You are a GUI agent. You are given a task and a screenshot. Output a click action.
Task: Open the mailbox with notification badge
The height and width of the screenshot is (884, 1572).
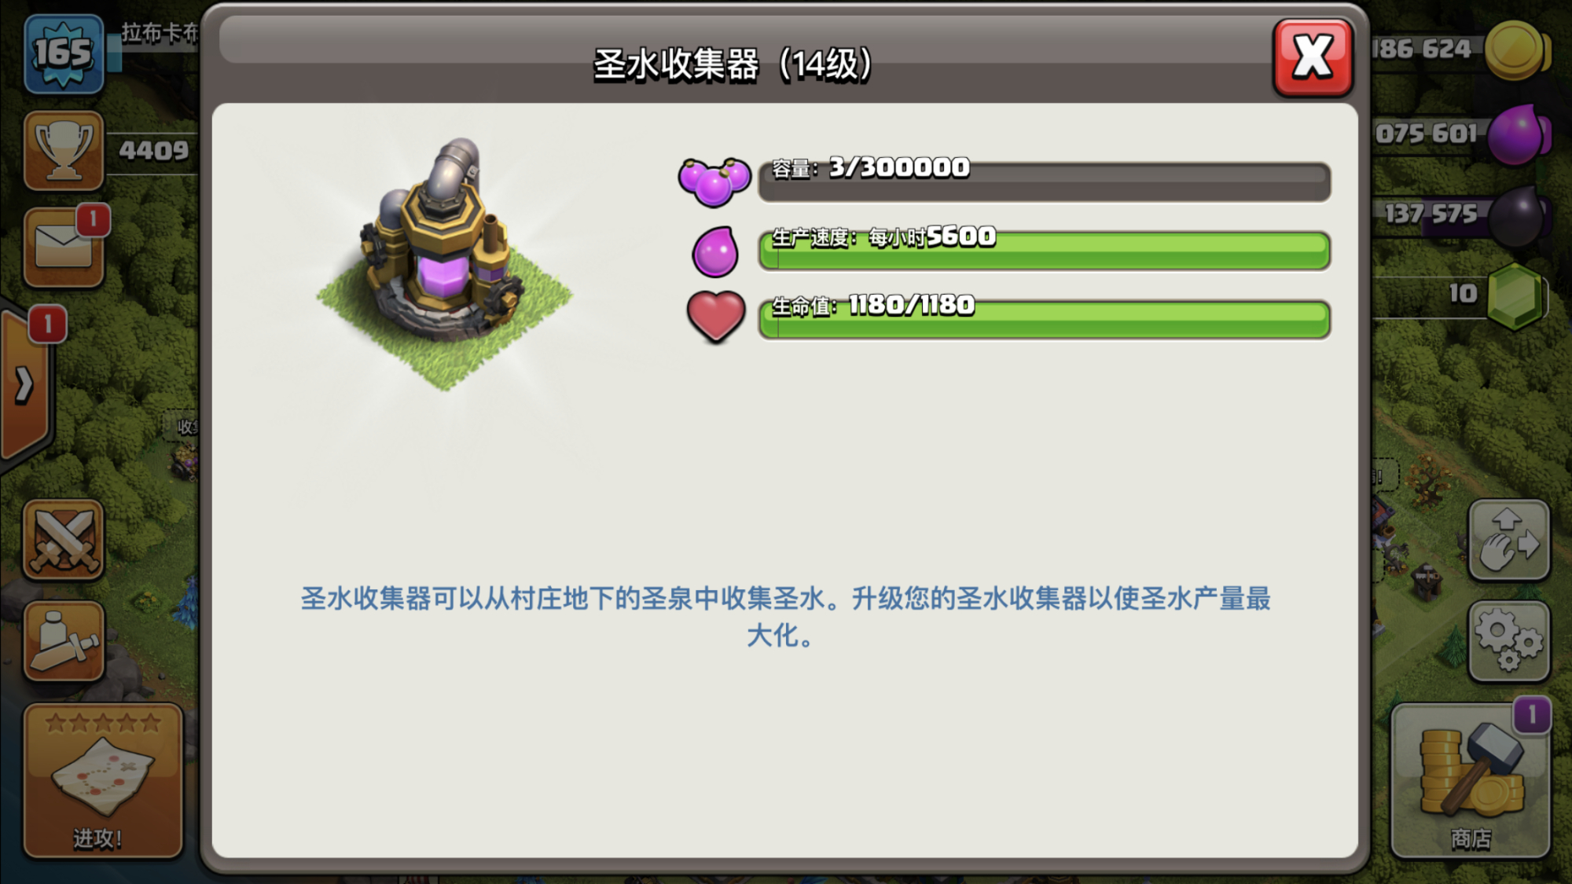pos(64,248)
